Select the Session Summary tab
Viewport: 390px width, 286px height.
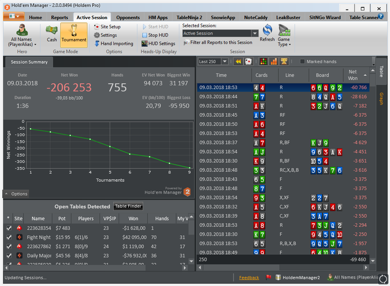coord(29,62)
